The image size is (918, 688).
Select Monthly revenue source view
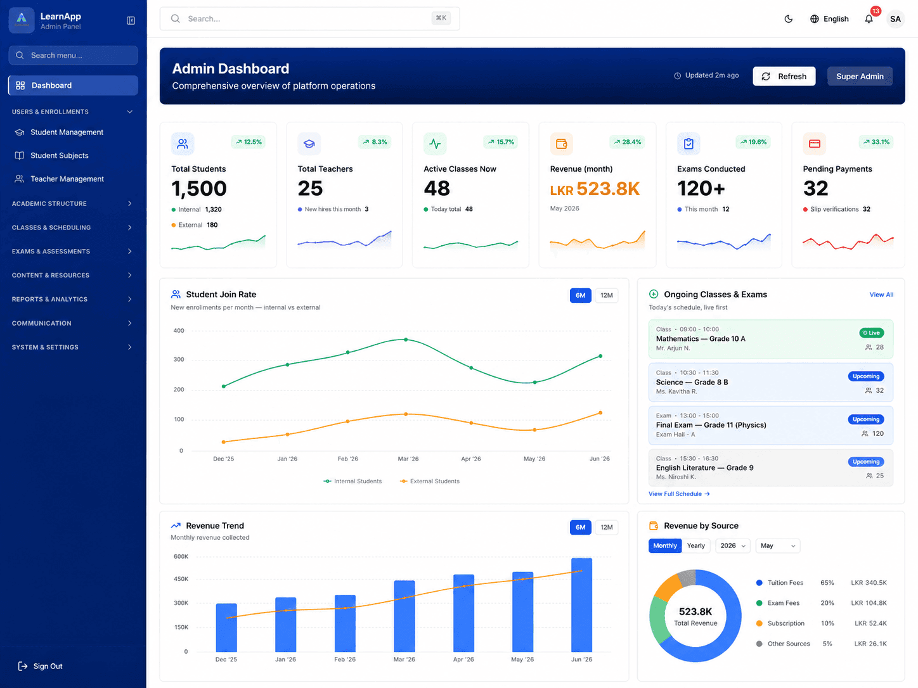pos(665,546)
